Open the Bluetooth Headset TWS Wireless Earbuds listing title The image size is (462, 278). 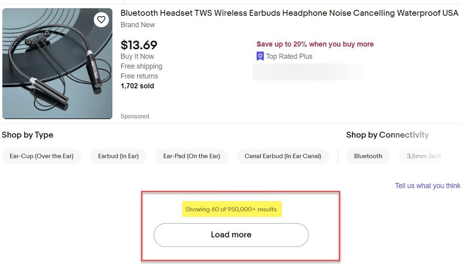(289, 13)
